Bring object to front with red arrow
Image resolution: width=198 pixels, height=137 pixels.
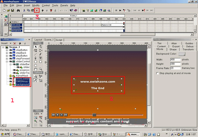pos(51,10)
